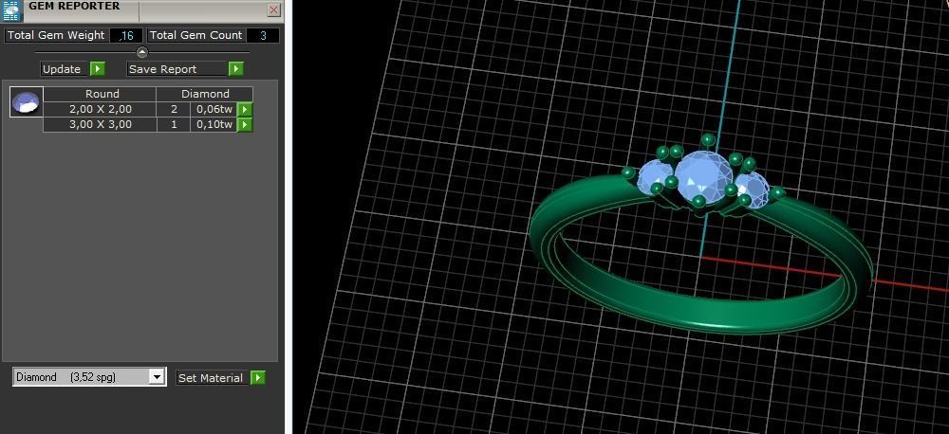Click the quantity cell showing 2
949x434 pixels.
pos(174,109)
